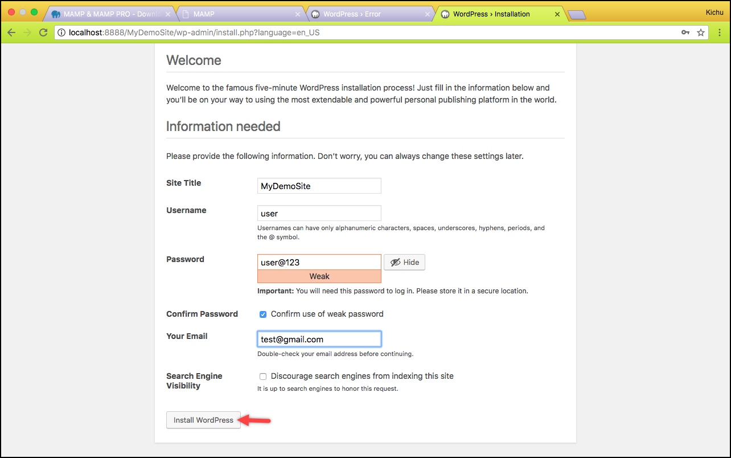This screenshot has height=458, width=731.
Task: Focus the Username input field
Action: coord(319,213)
